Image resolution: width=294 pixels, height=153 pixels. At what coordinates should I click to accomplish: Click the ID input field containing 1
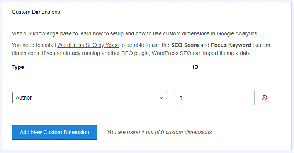[214, 98]
